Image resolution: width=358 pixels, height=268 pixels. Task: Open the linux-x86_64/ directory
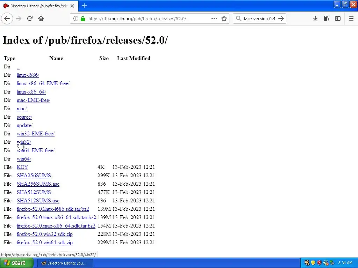31,92
